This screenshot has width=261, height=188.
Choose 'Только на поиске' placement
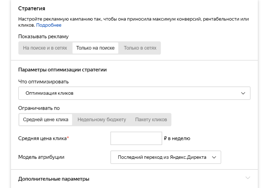tap(95, 48)
